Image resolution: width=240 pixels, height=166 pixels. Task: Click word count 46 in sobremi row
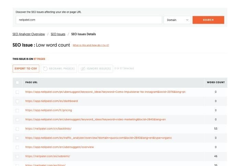[216, 156]
